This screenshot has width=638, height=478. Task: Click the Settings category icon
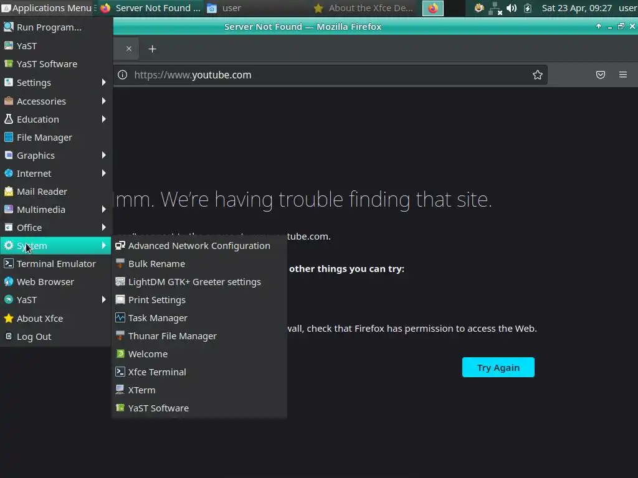pos(9,83)
